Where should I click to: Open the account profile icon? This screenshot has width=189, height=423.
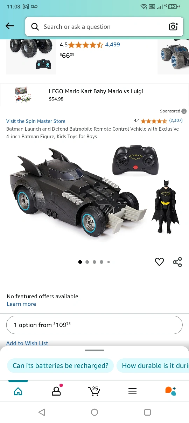56,391
